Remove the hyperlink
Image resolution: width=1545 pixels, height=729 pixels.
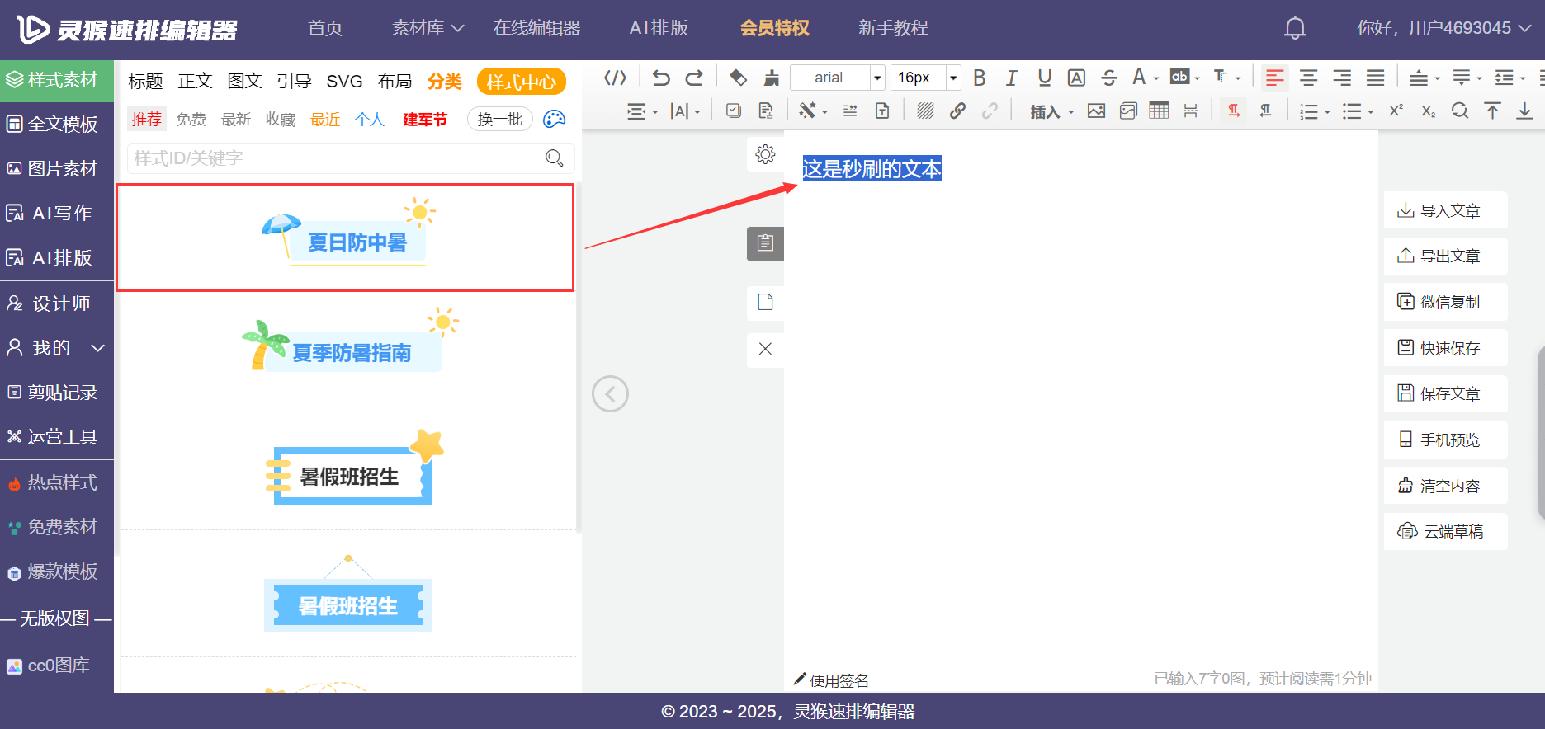click(x=990, y=111)
